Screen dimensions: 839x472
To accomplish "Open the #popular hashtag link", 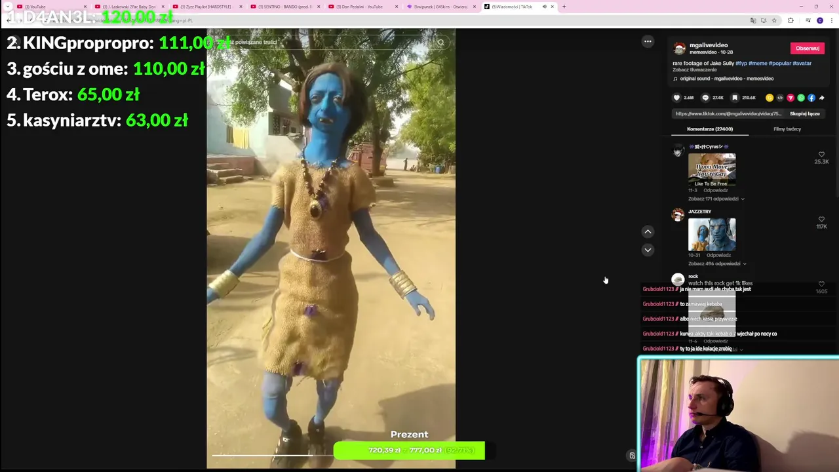I will pyautogui.click(x=779, y=63).
